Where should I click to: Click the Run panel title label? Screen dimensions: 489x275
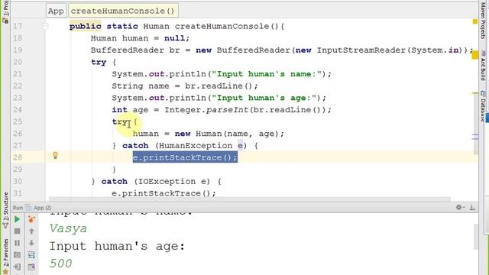18,208
